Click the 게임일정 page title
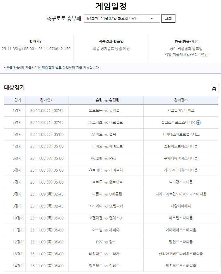The height and width of the screenshot is (274, 221). coord(111,6)
